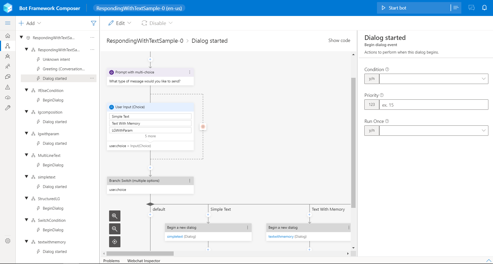The height and width of the screenshot is (264, 493).
Task: Show help for Priority field
Action: point(382,95)
